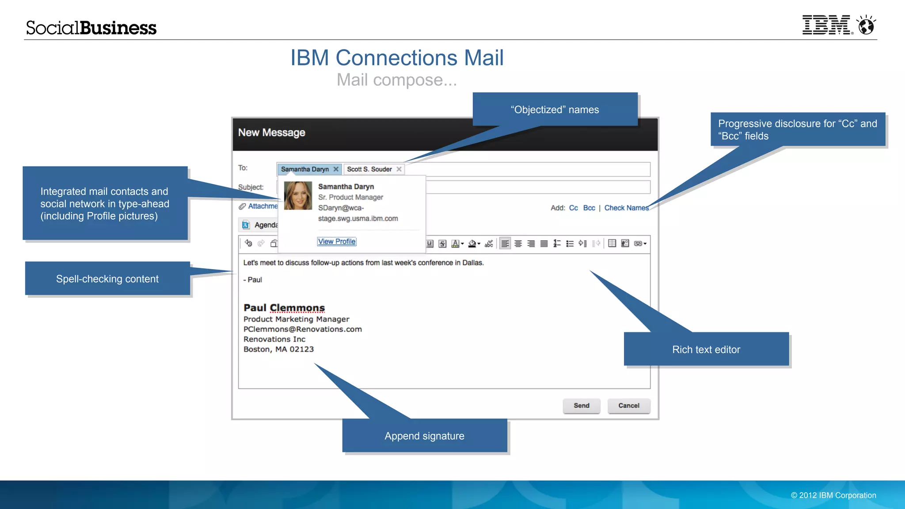This screenshot has height=509, width=905.
Task: Open View Profile link in contact card
Action: click(337, 241)
